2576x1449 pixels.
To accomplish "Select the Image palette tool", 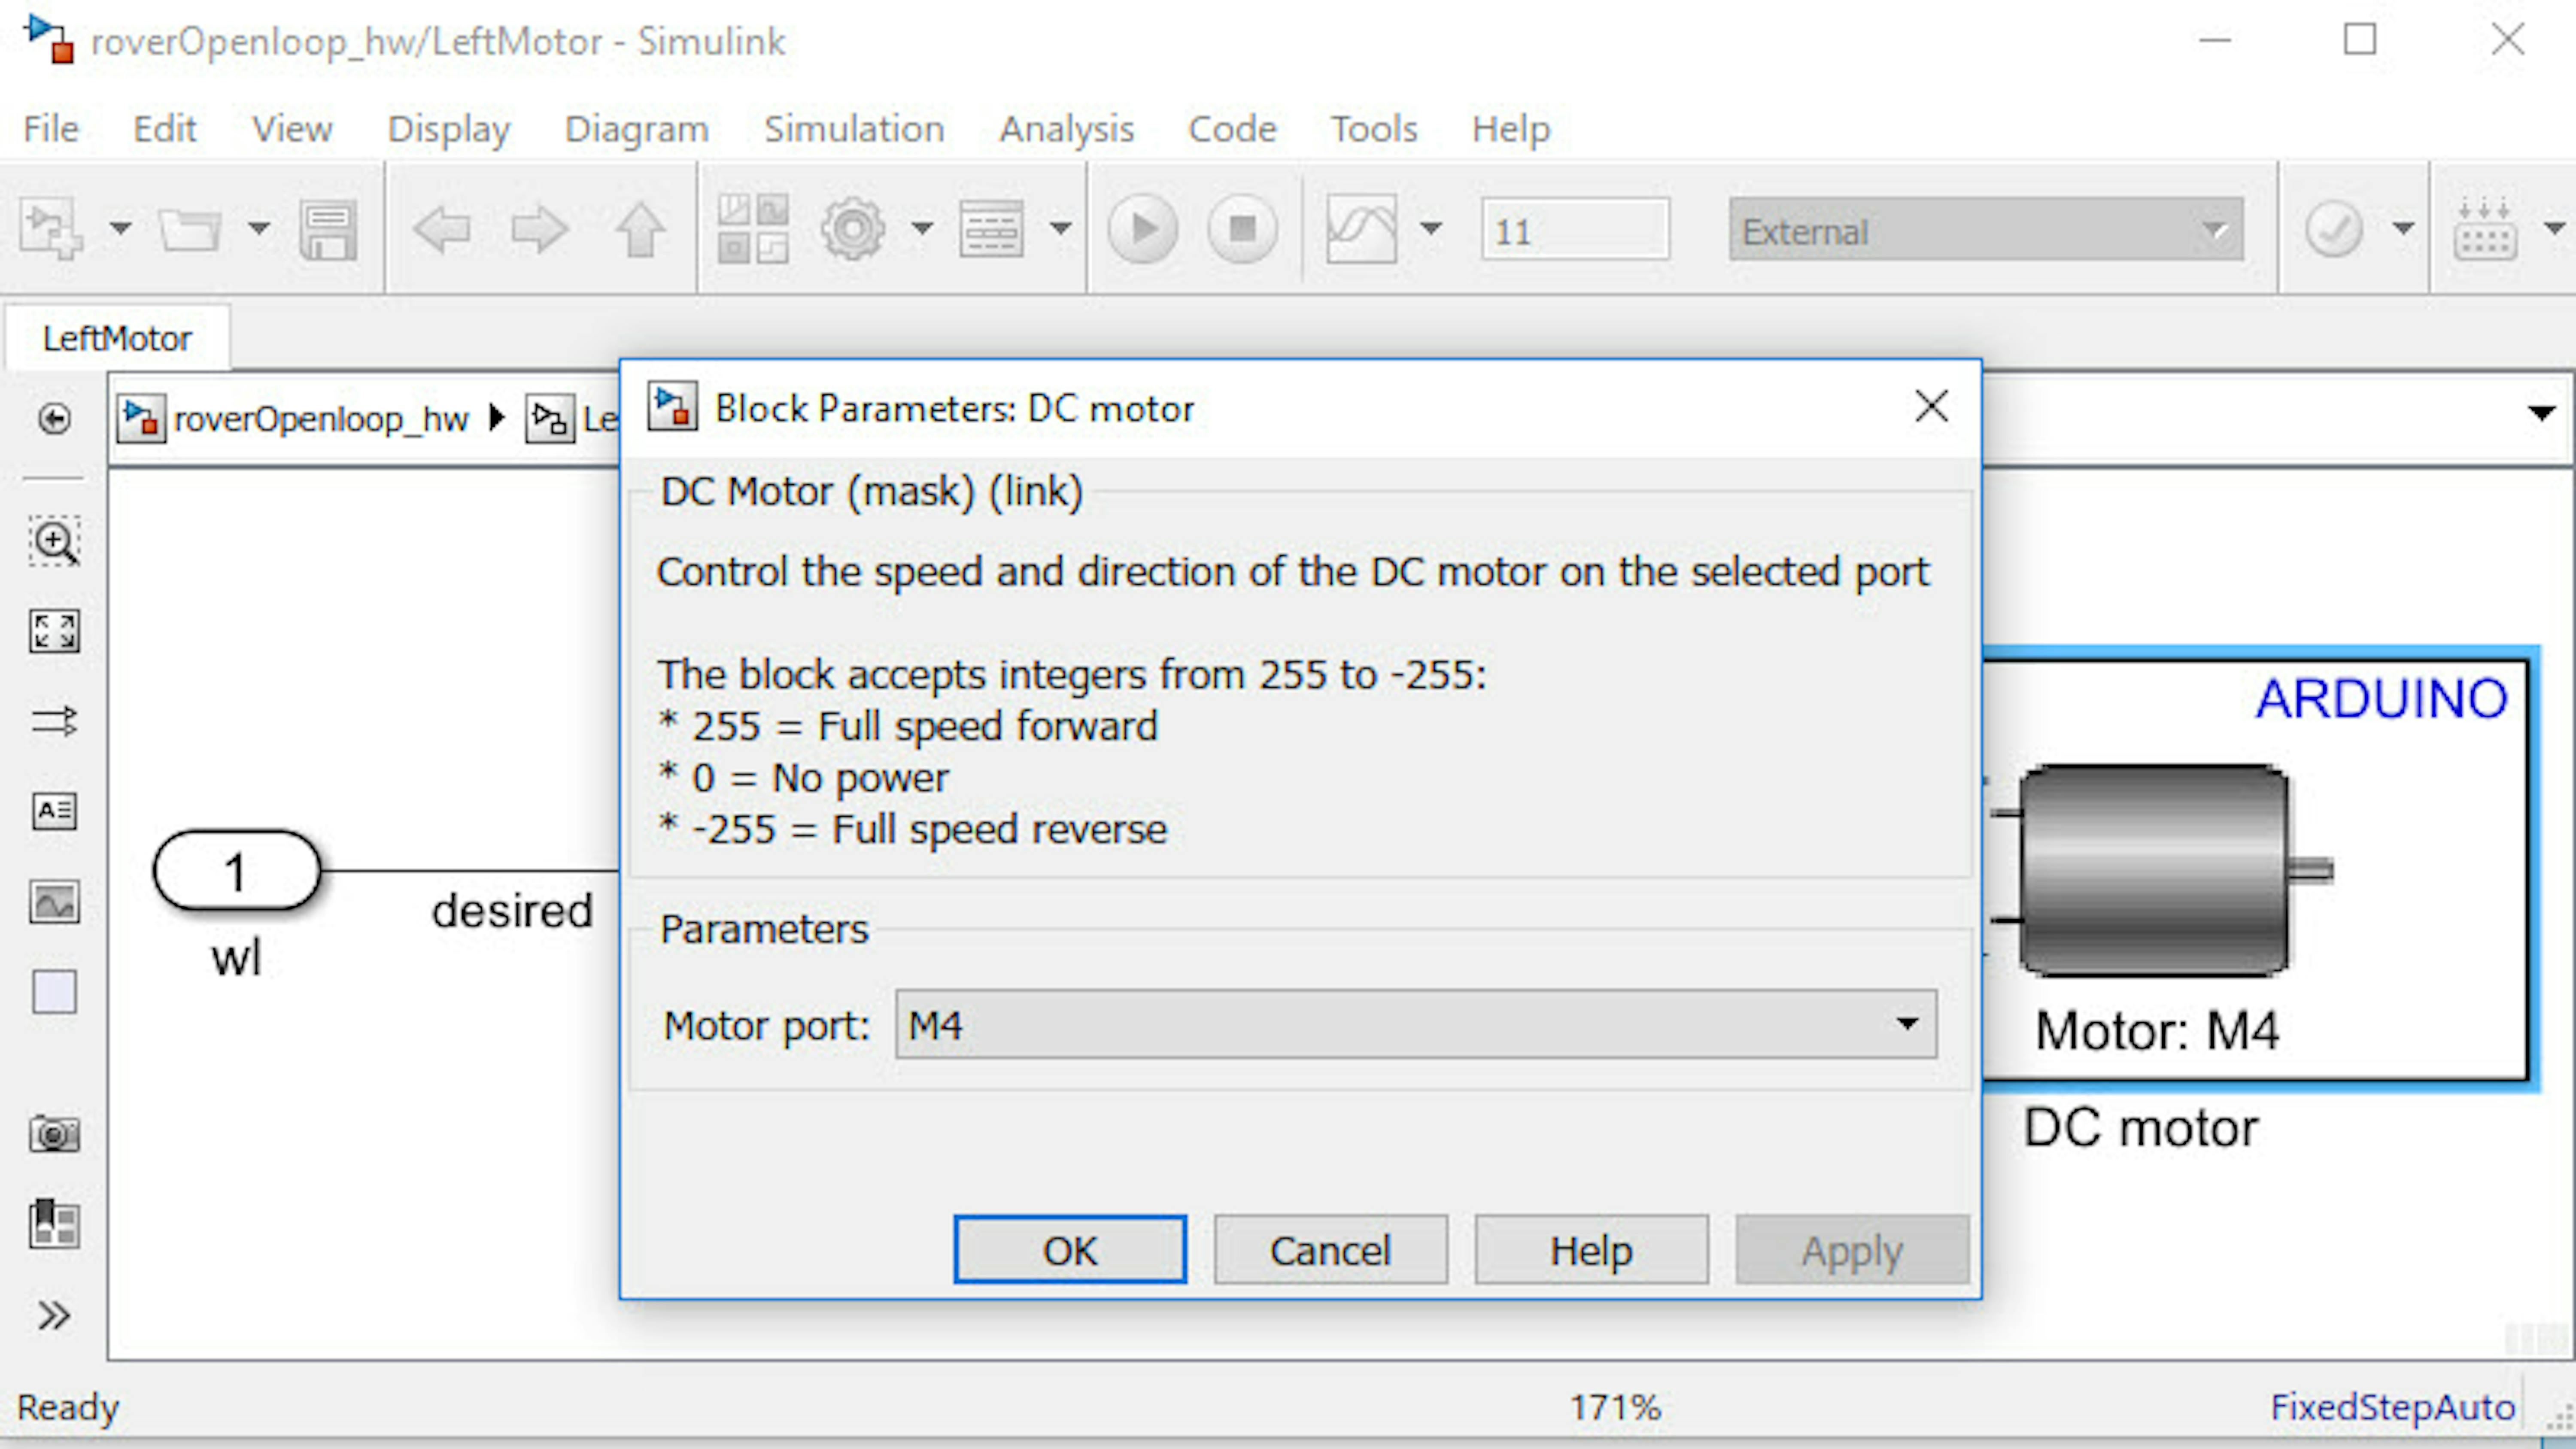I will click(54, 903).
